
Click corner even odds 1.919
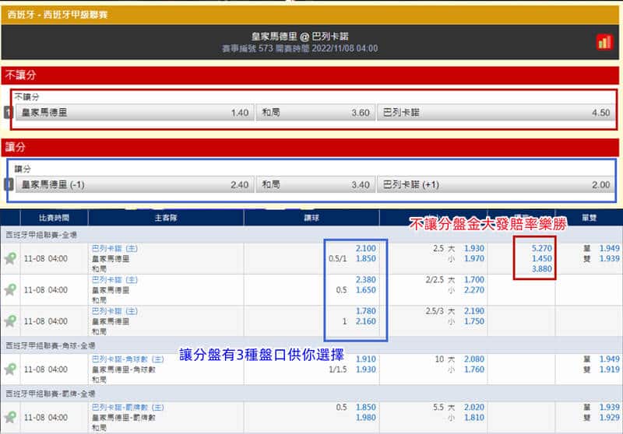(x=609, y=369)
